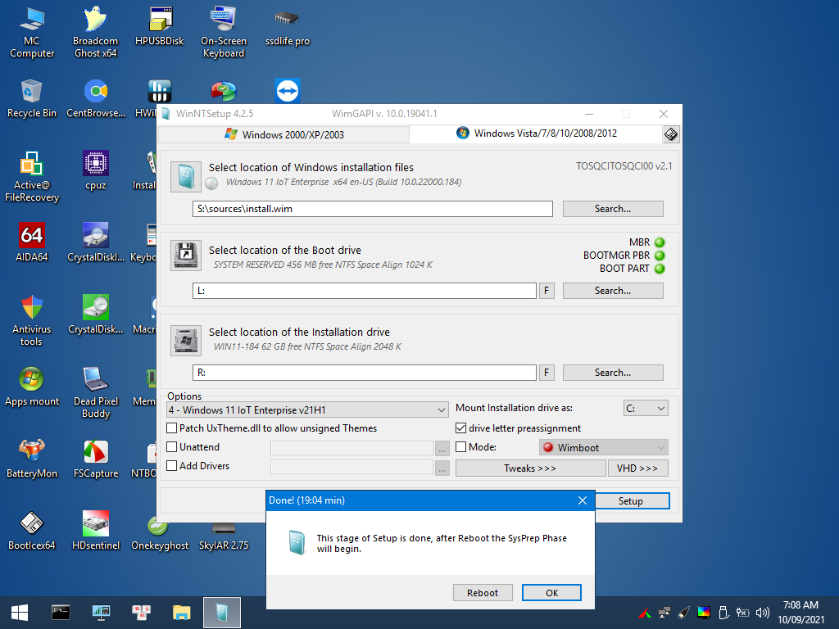Click the Boot drive floppy icon
The height and width of the screenshot is (629, 839).
pos(186,256)
